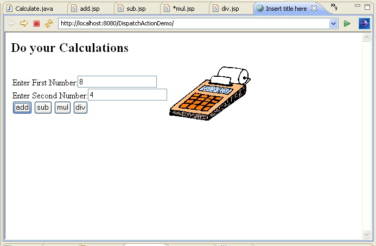This screenshot has width=376, height=246.
Task: Click the URL address bar
Action: tap(194, 23)
